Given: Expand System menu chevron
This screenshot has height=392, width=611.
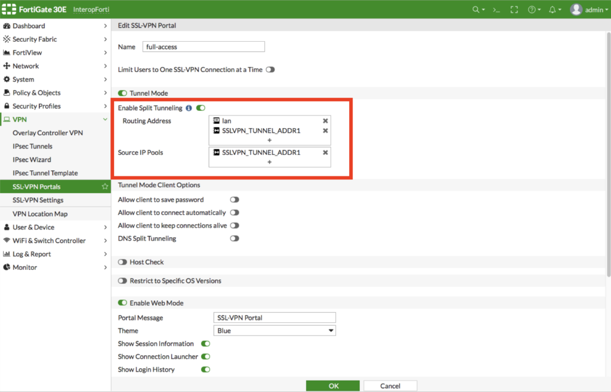Looking at the screenshot, I should tap(105, 79).
